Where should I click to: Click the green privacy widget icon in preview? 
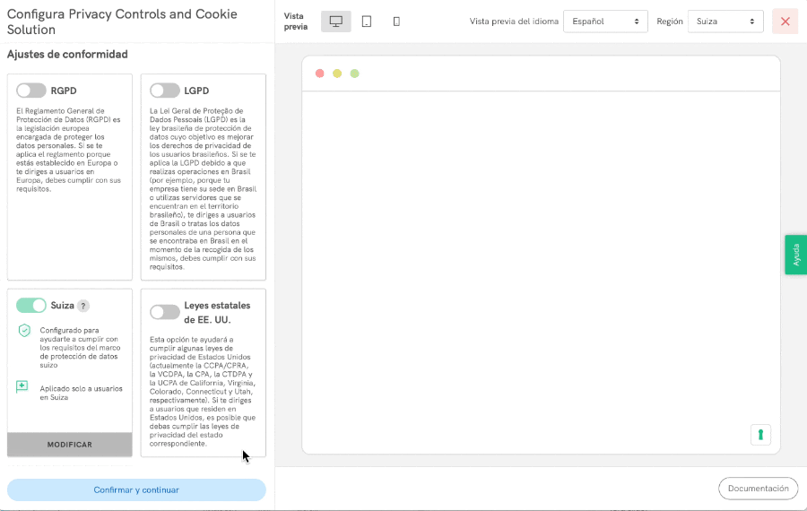click(760, 435)
